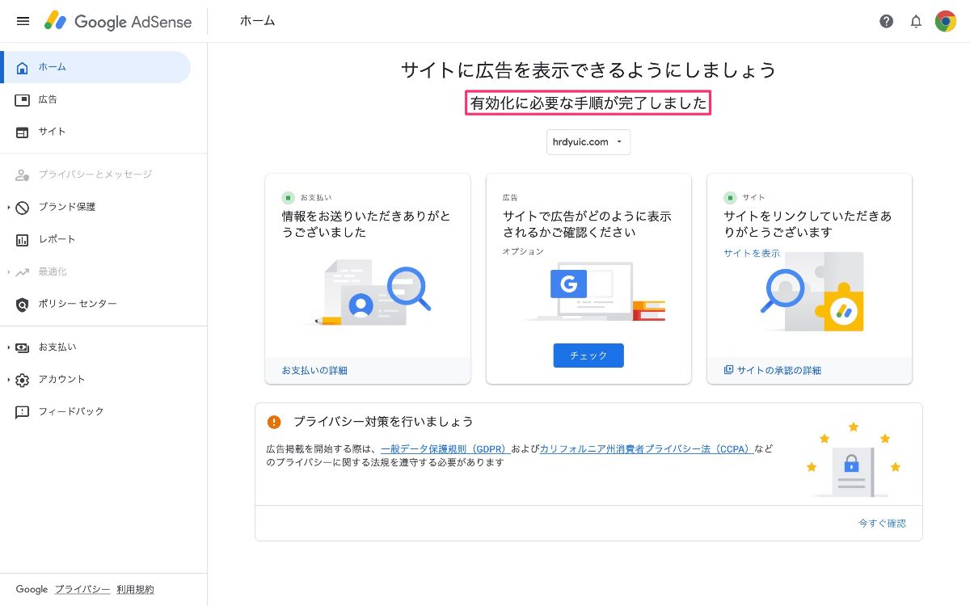The image size is (970, 606).
Task: Open お支払いの詳細 link
Action: tap(314, 370)
